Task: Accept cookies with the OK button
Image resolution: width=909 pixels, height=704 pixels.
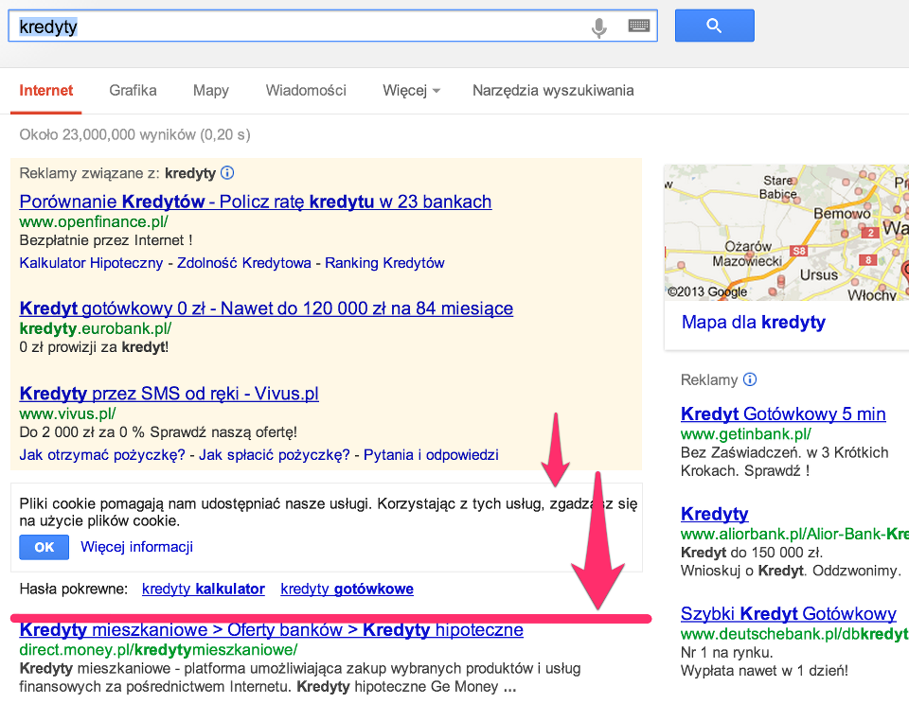Action: [x=45, y=547]
